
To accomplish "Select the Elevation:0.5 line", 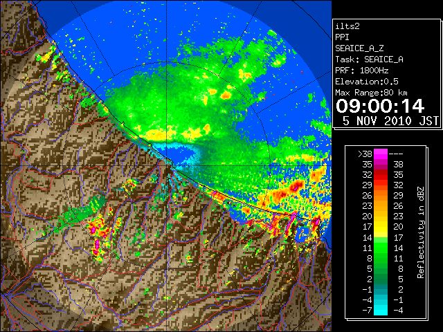I will click(x=367, y=82).
